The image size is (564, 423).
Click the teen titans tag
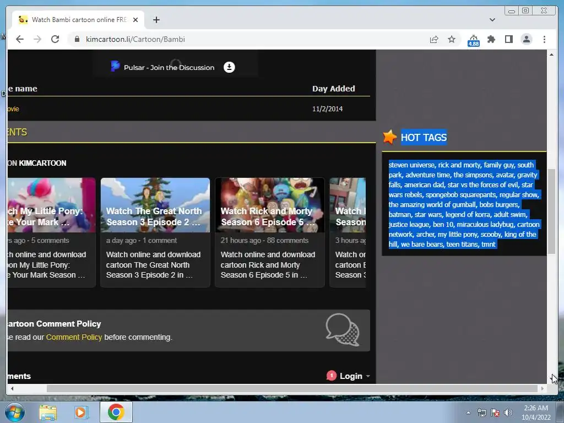click(x=462, y=244)
